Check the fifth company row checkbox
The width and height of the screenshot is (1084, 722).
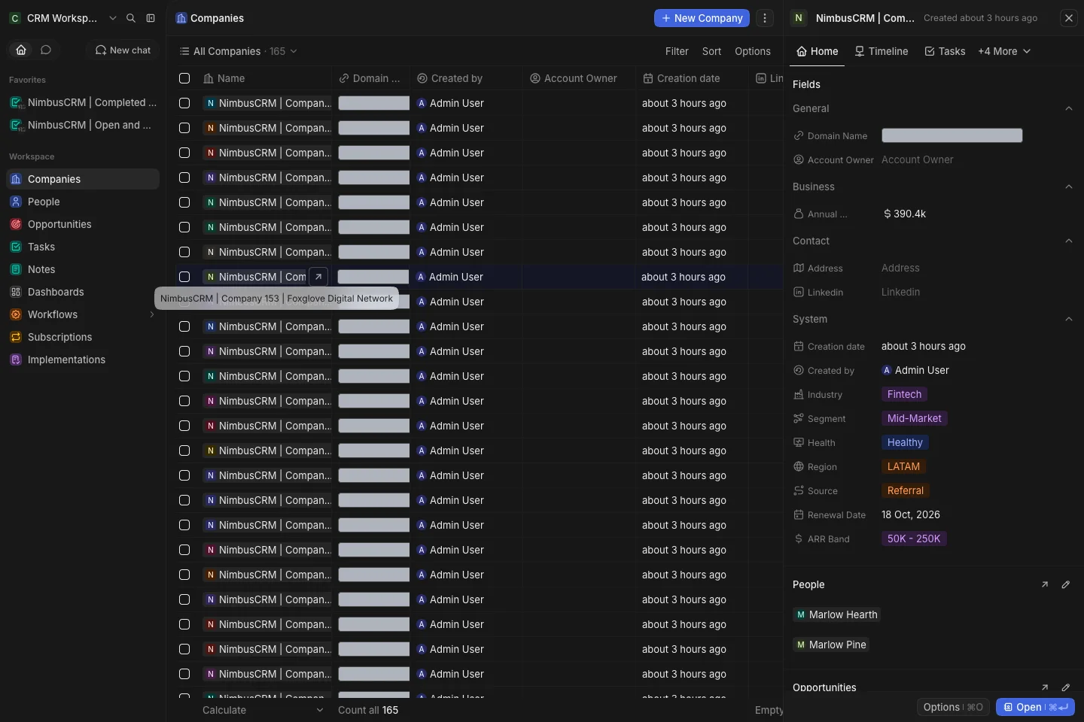point(184,202)
